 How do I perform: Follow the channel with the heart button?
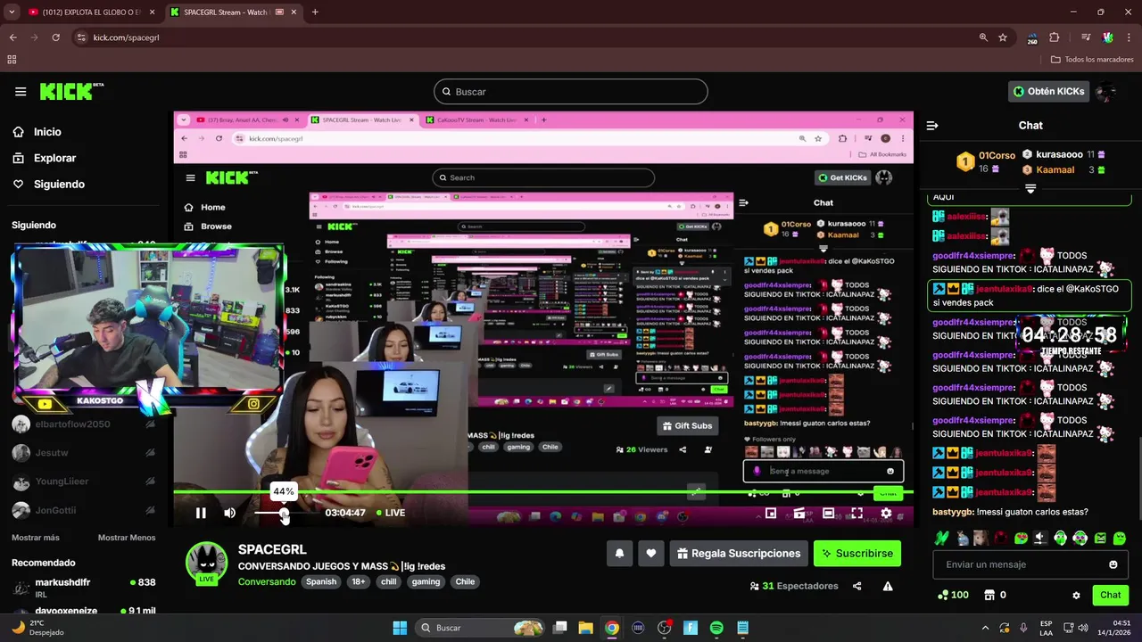[x=651, y=554]
